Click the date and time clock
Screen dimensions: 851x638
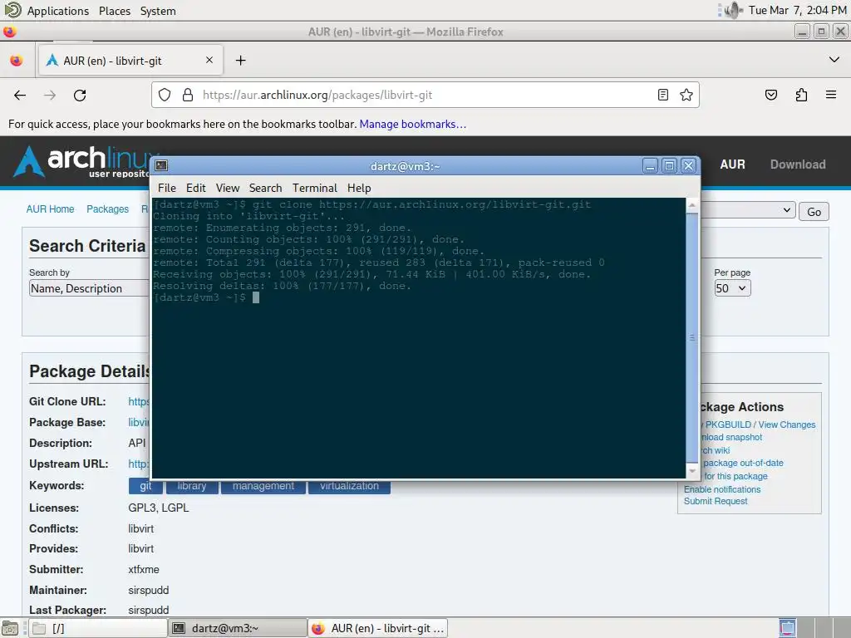coord(797,10)
